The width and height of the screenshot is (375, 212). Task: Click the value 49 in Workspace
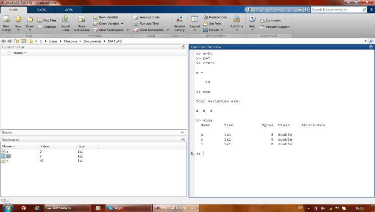tap(42, 161)
